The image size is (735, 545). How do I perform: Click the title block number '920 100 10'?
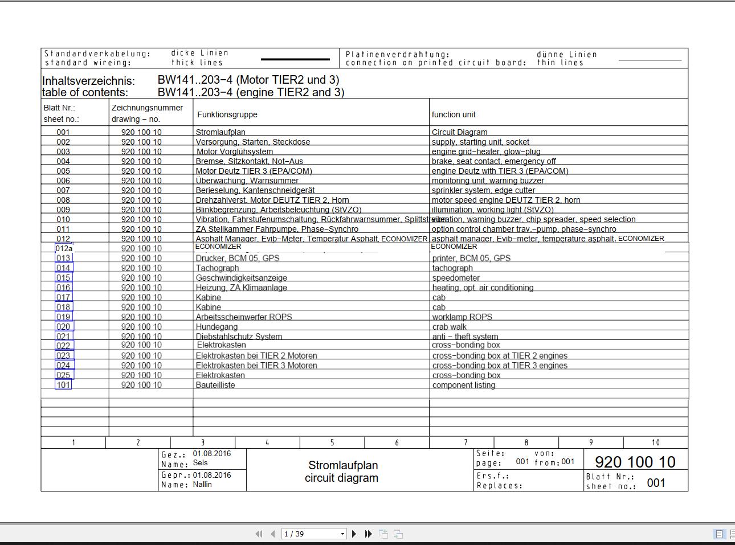635,462
